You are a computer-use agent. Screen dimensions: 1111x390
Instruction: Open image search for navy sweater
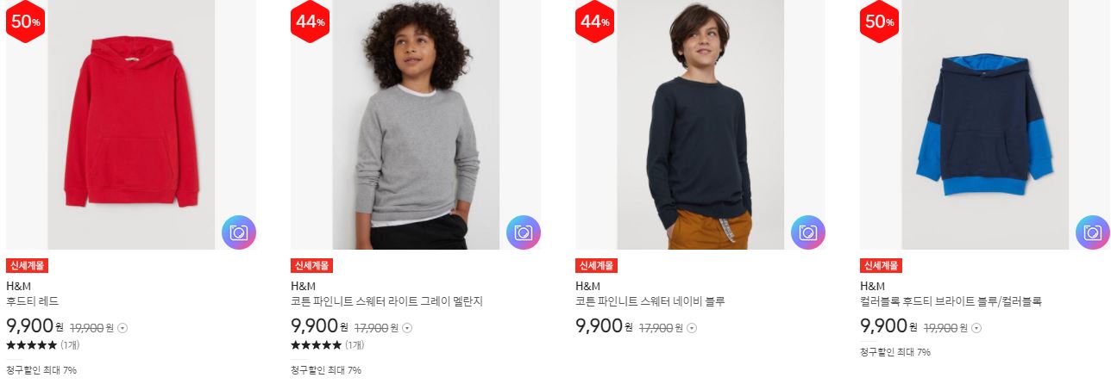[x=808, y=232]
